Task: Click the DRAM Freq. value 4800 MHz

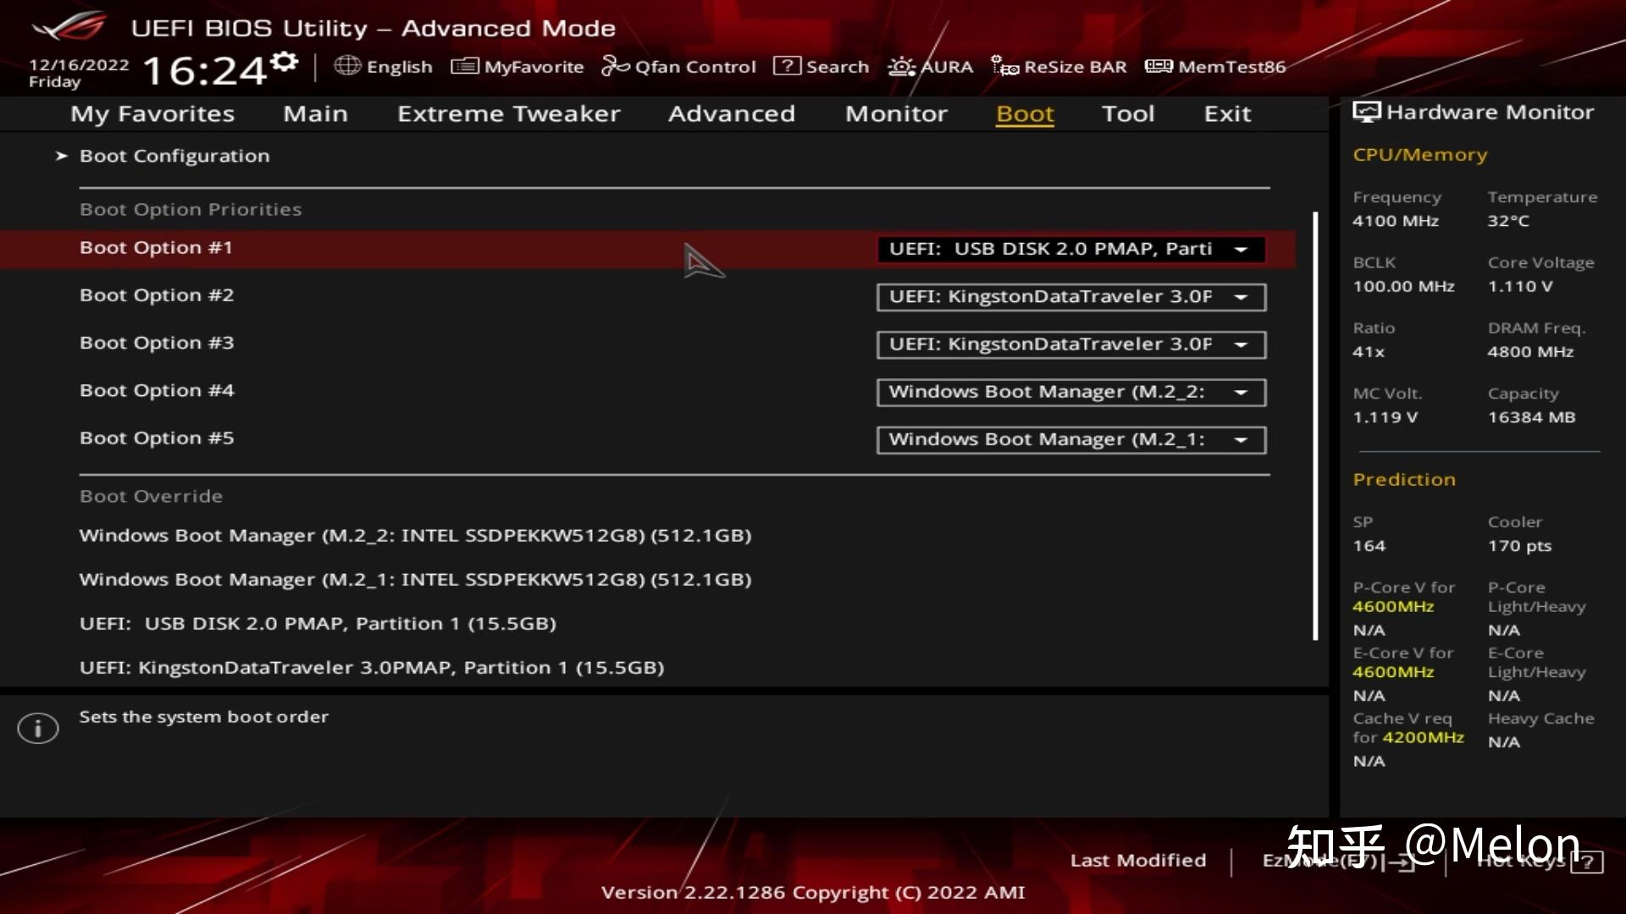Action: pyautogui.click(x=1530, y=352)
